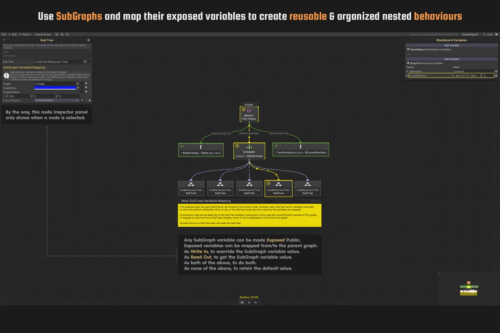Image resolution: width=500 pixels, height=333 pixels.
Task: Select the REPEAT First Failure node
Action: [x=249, y=114]
